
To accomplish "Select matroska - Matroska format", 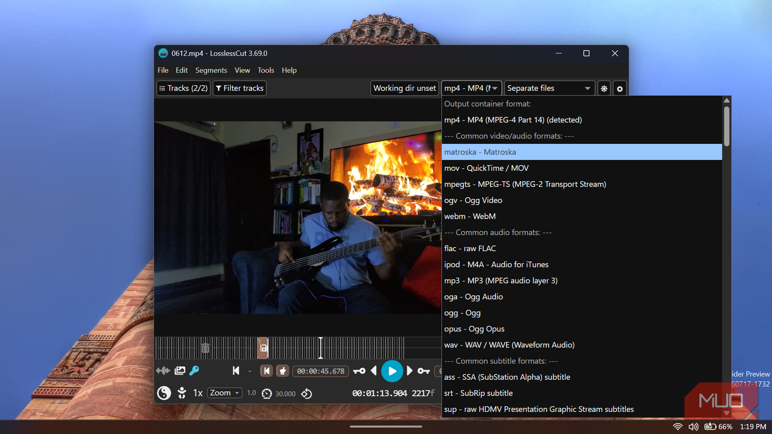I will (582, 152).
